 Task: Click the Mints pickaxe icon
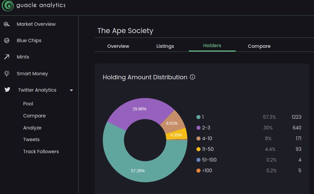[7, 57]
